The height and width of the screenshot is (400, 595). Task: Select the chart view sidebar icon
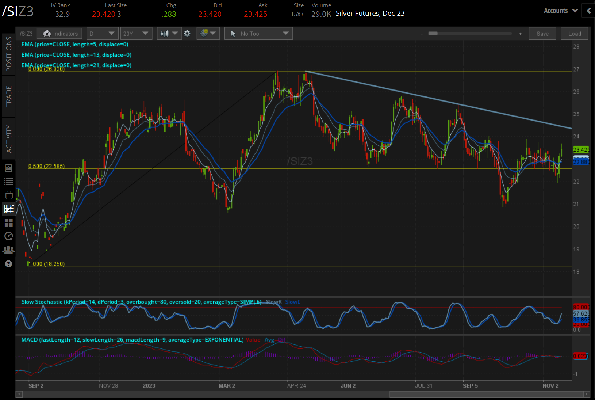point(9,209)
